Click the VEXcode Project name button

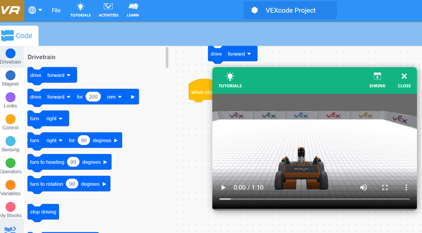(290, 11)
